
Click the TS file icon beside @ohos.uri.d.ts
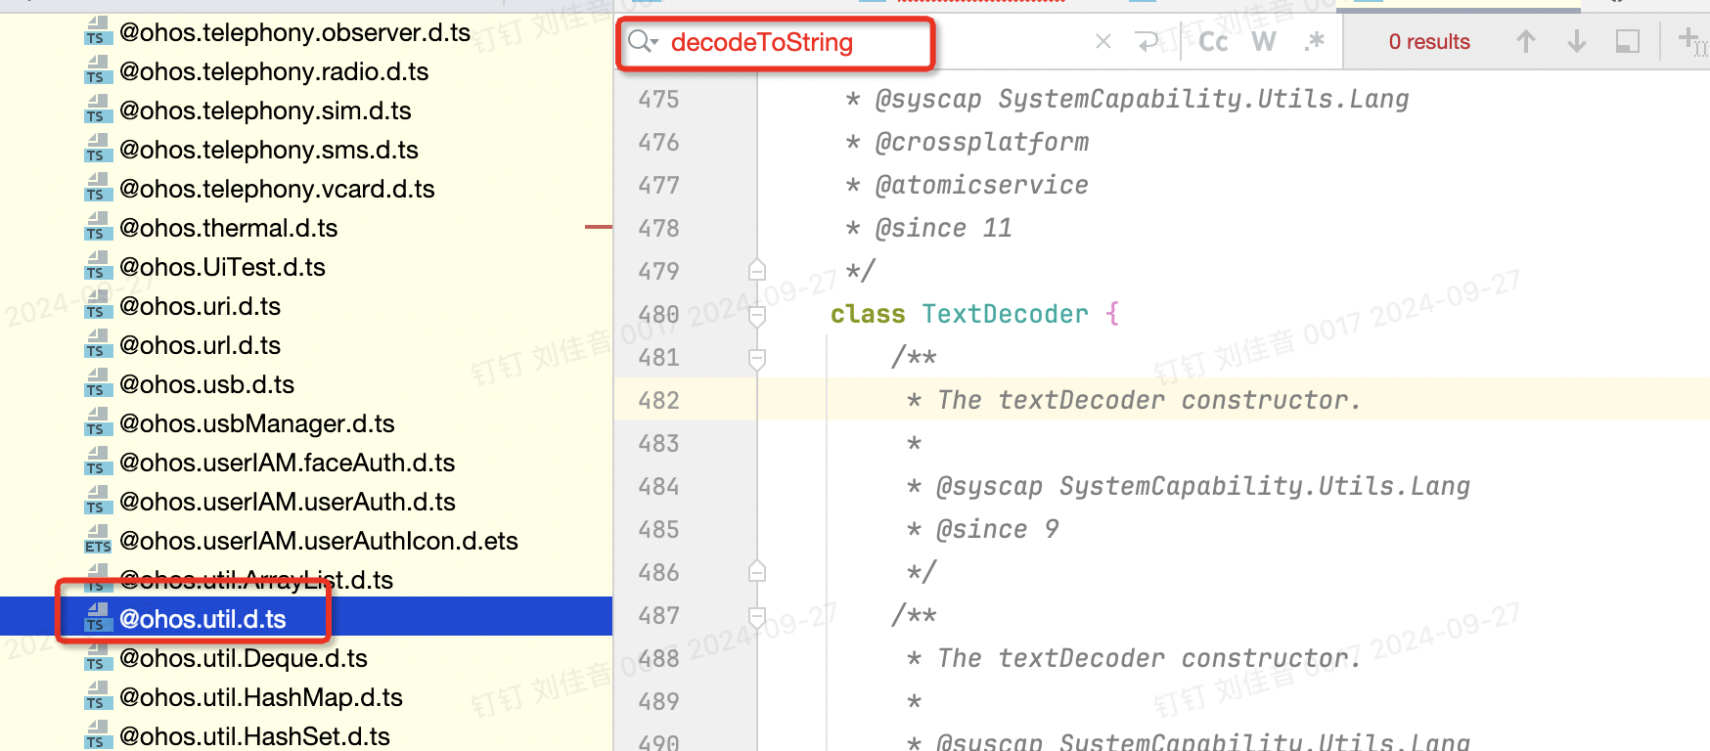[x=98, y=309]
